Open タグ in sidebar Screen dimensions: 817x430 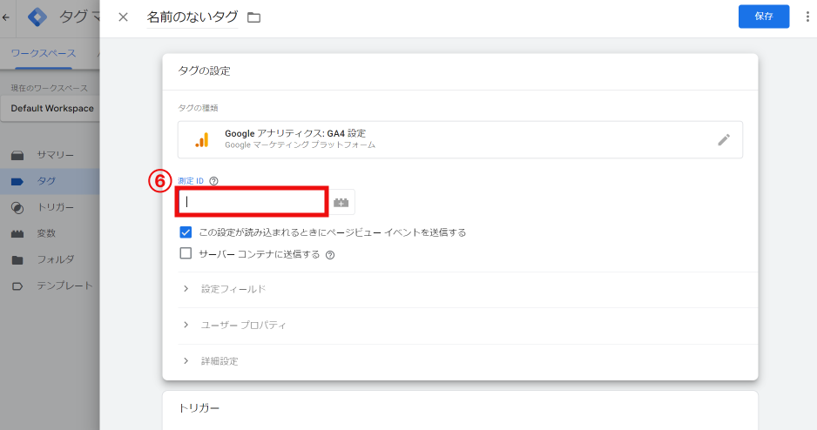point(50,181)
